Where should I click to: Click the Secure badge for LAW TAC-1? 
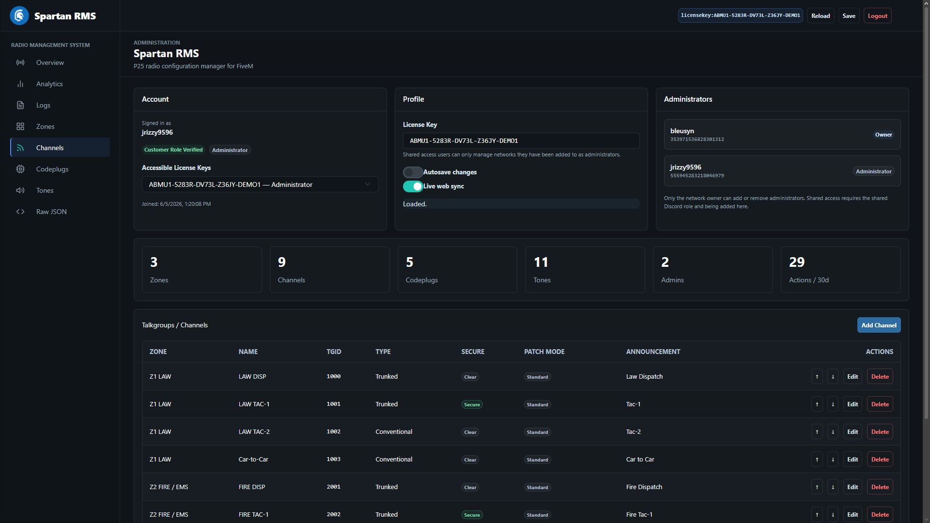(472, 405)
